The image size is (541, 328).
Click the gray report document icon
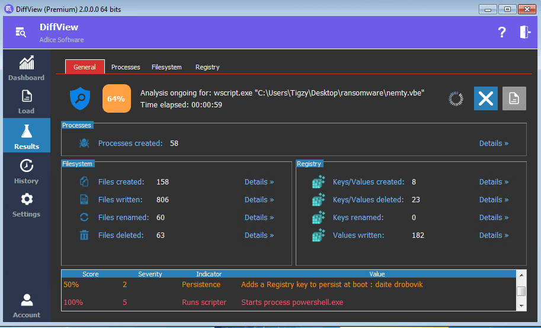tap(514, 98)
